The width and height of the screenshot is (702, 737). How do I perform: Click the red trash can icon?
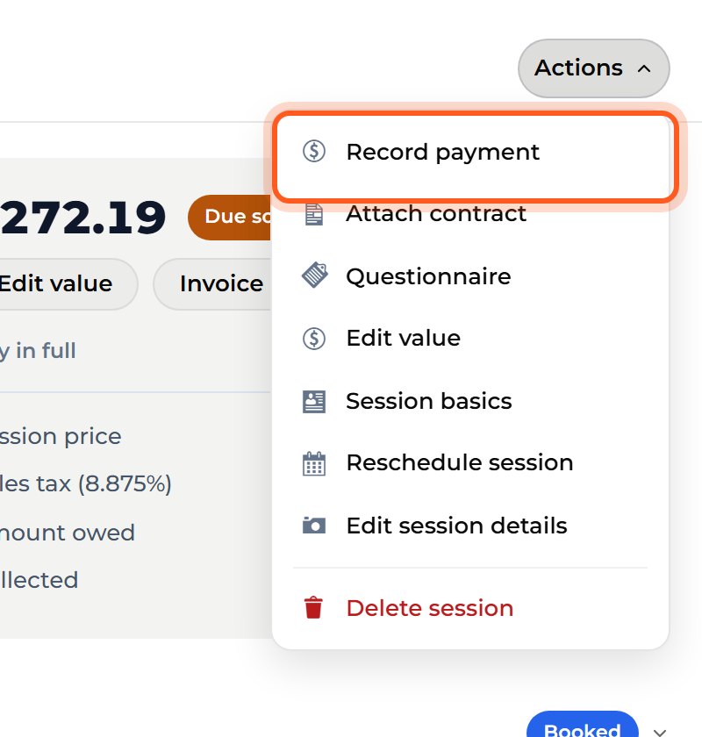[313, 608]
